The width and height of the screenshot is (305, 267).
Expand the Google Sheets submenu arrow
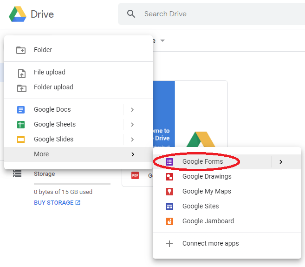[132, 125]
